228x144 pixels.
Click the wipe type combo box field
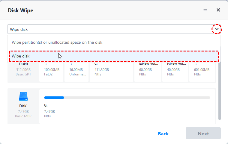point(108,29)
